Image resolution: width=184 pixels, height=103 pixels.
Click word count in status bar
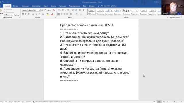[14, 102]
